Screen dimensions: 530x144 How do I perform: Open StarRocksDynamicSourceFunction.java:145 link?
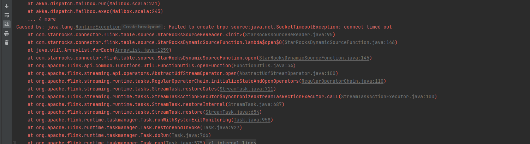[314, 58]
